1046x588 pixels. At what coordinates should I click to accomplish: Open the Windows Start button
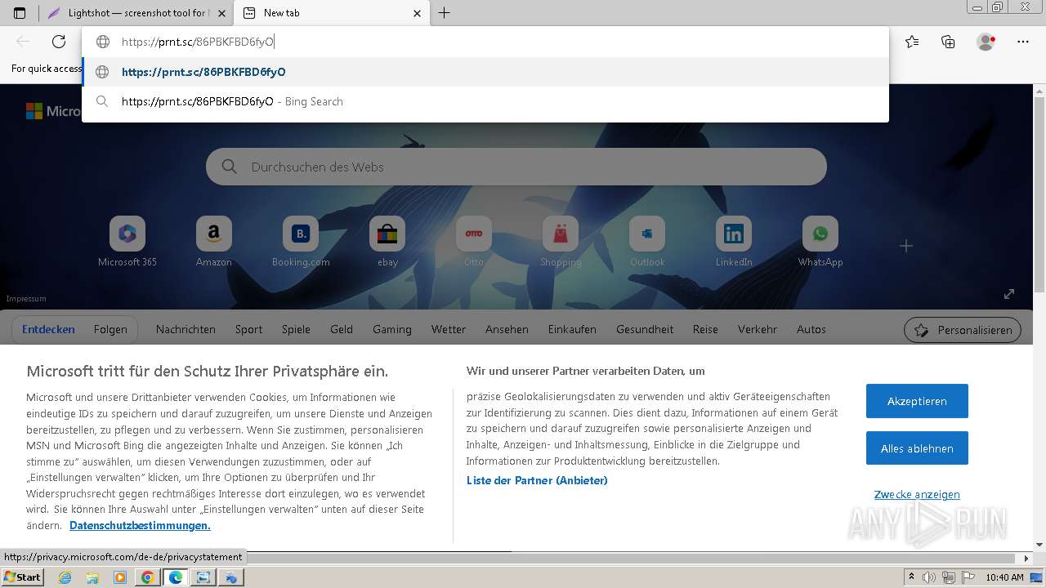[x=22, y=577]
